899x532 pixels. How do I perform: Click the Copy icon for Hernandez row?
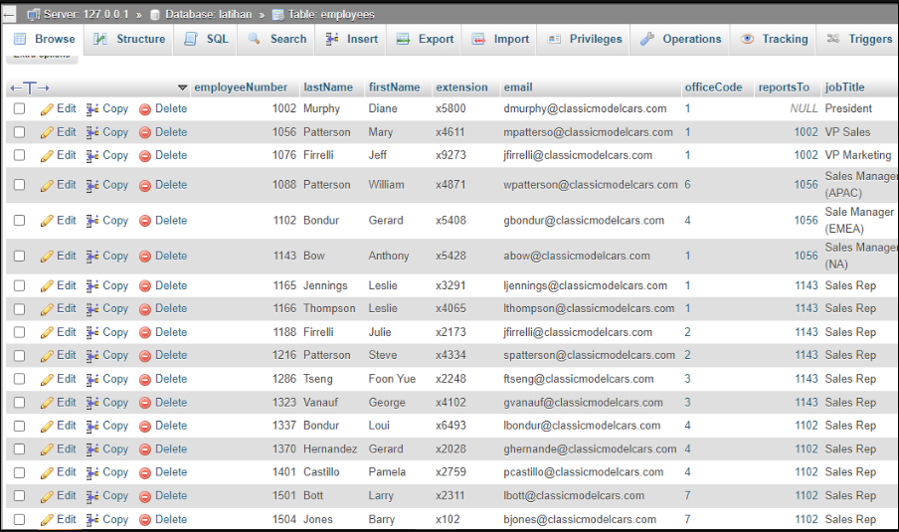tap(92, 450)
